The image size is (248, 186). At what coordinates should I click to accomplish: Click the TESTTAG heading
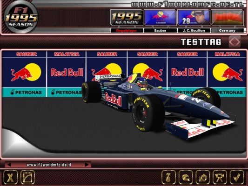coord(201,42)
